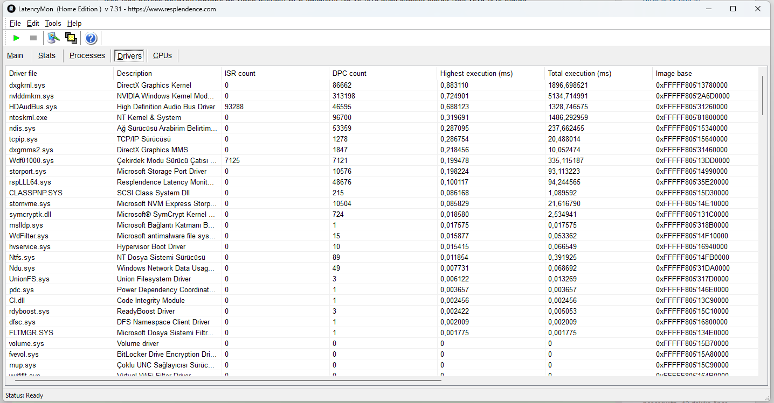This screenshot has width=774, height=403.
Task: Sort by the Description column header
Action: pyautogui.click(x=167, y=73)
